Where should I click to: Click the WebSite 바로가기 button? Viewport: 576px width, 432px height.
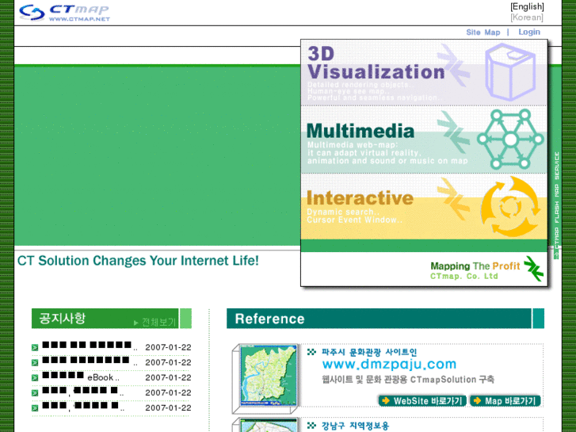click(x=422, y=401)
